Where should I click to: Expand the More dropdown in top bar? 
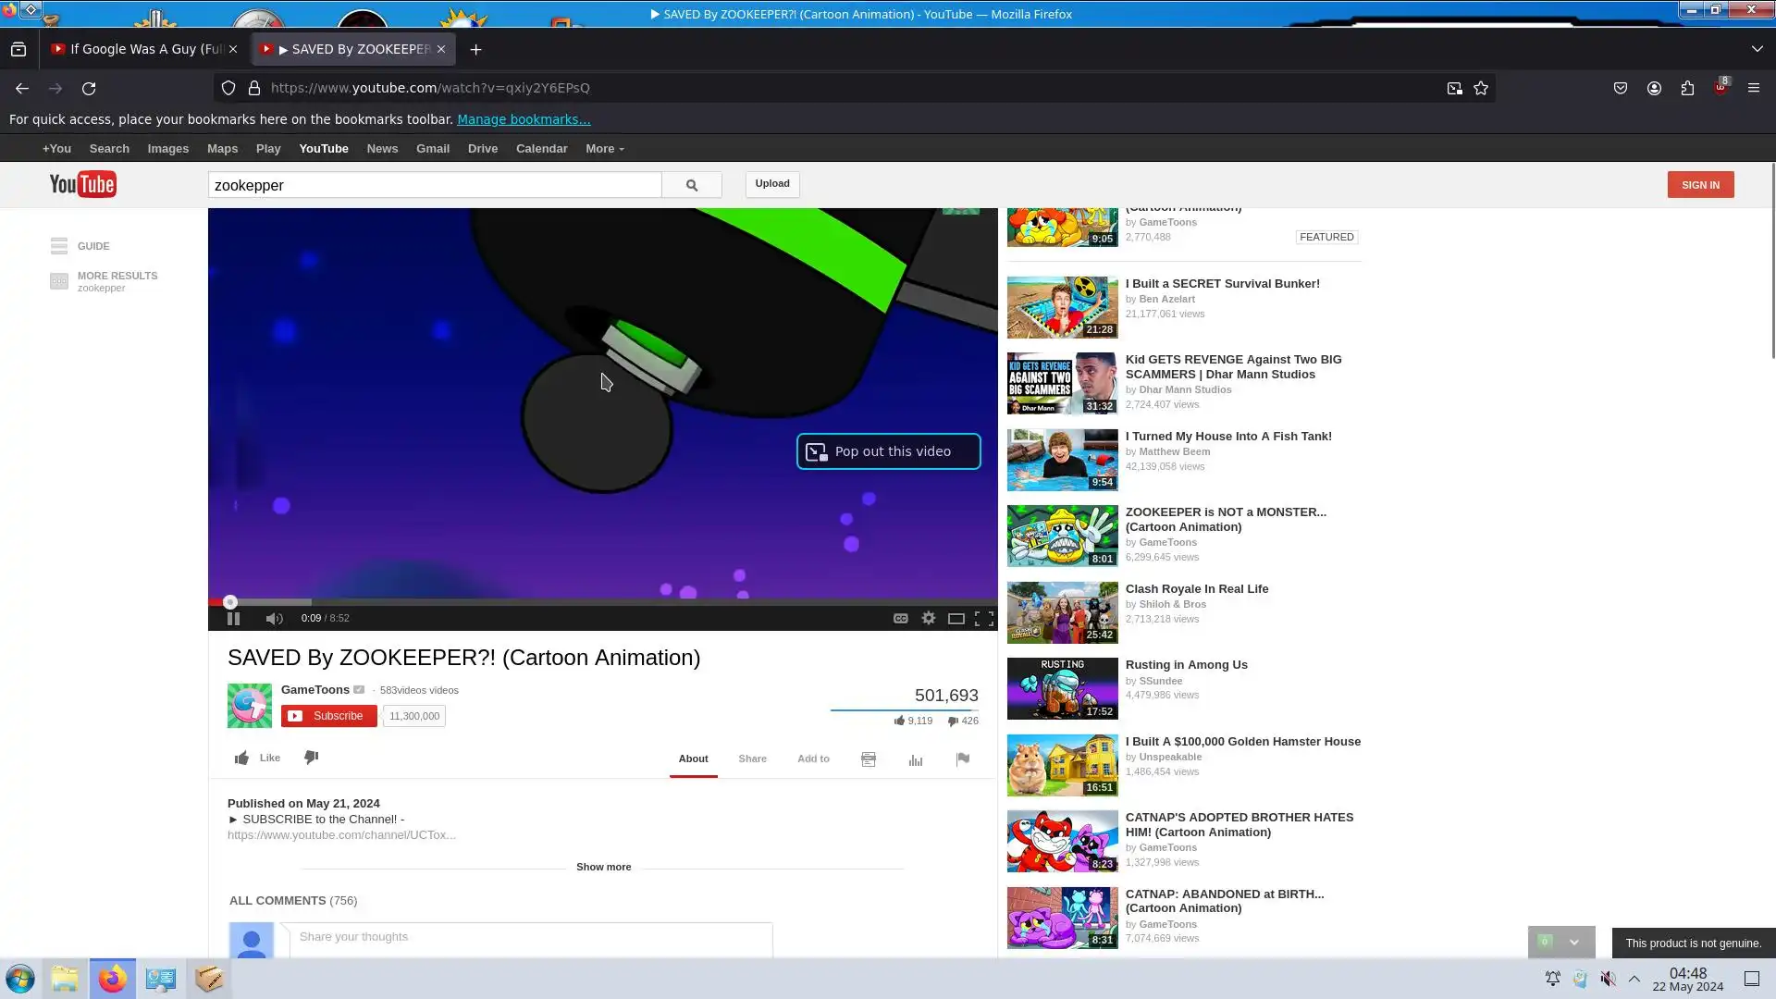click(604, 149)
